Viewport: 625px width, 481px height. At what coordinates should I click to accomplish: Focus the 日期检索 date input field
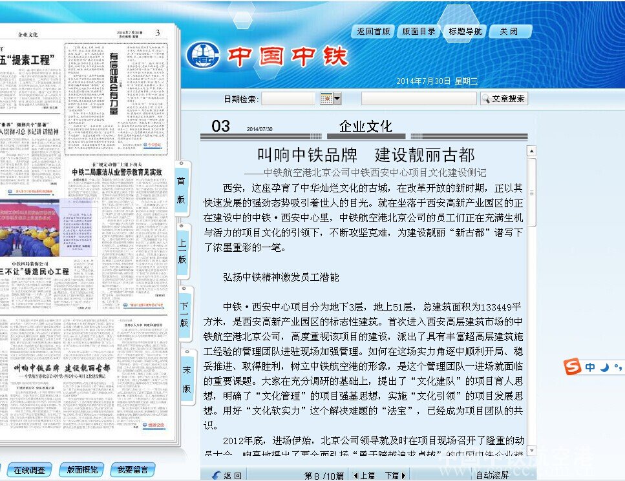click(288, 98)
